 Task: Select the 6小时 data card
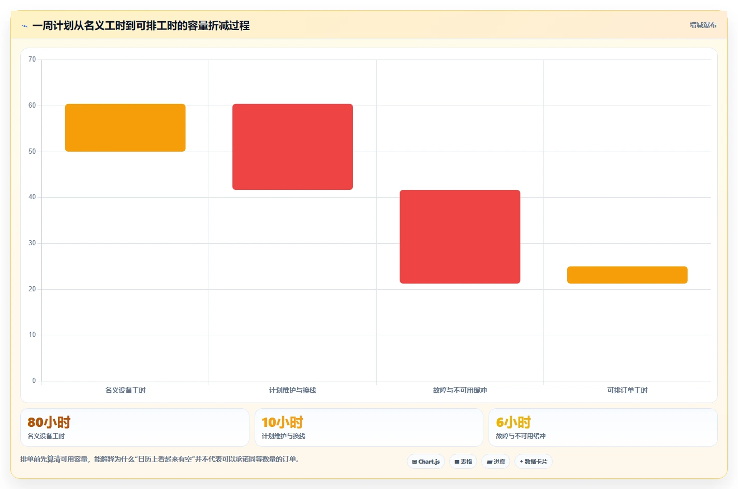[x=603, y=427]
